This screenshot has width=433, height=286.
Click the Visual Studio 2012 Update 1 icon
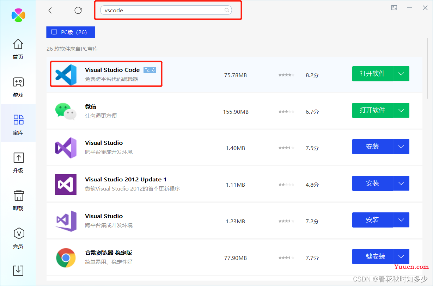point(66,185)
